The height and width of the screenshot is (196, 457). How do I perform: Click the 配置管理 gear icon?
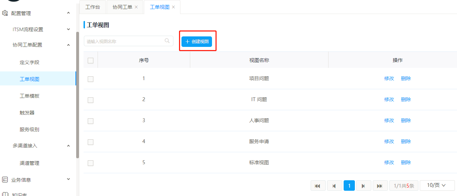point(5,13)
